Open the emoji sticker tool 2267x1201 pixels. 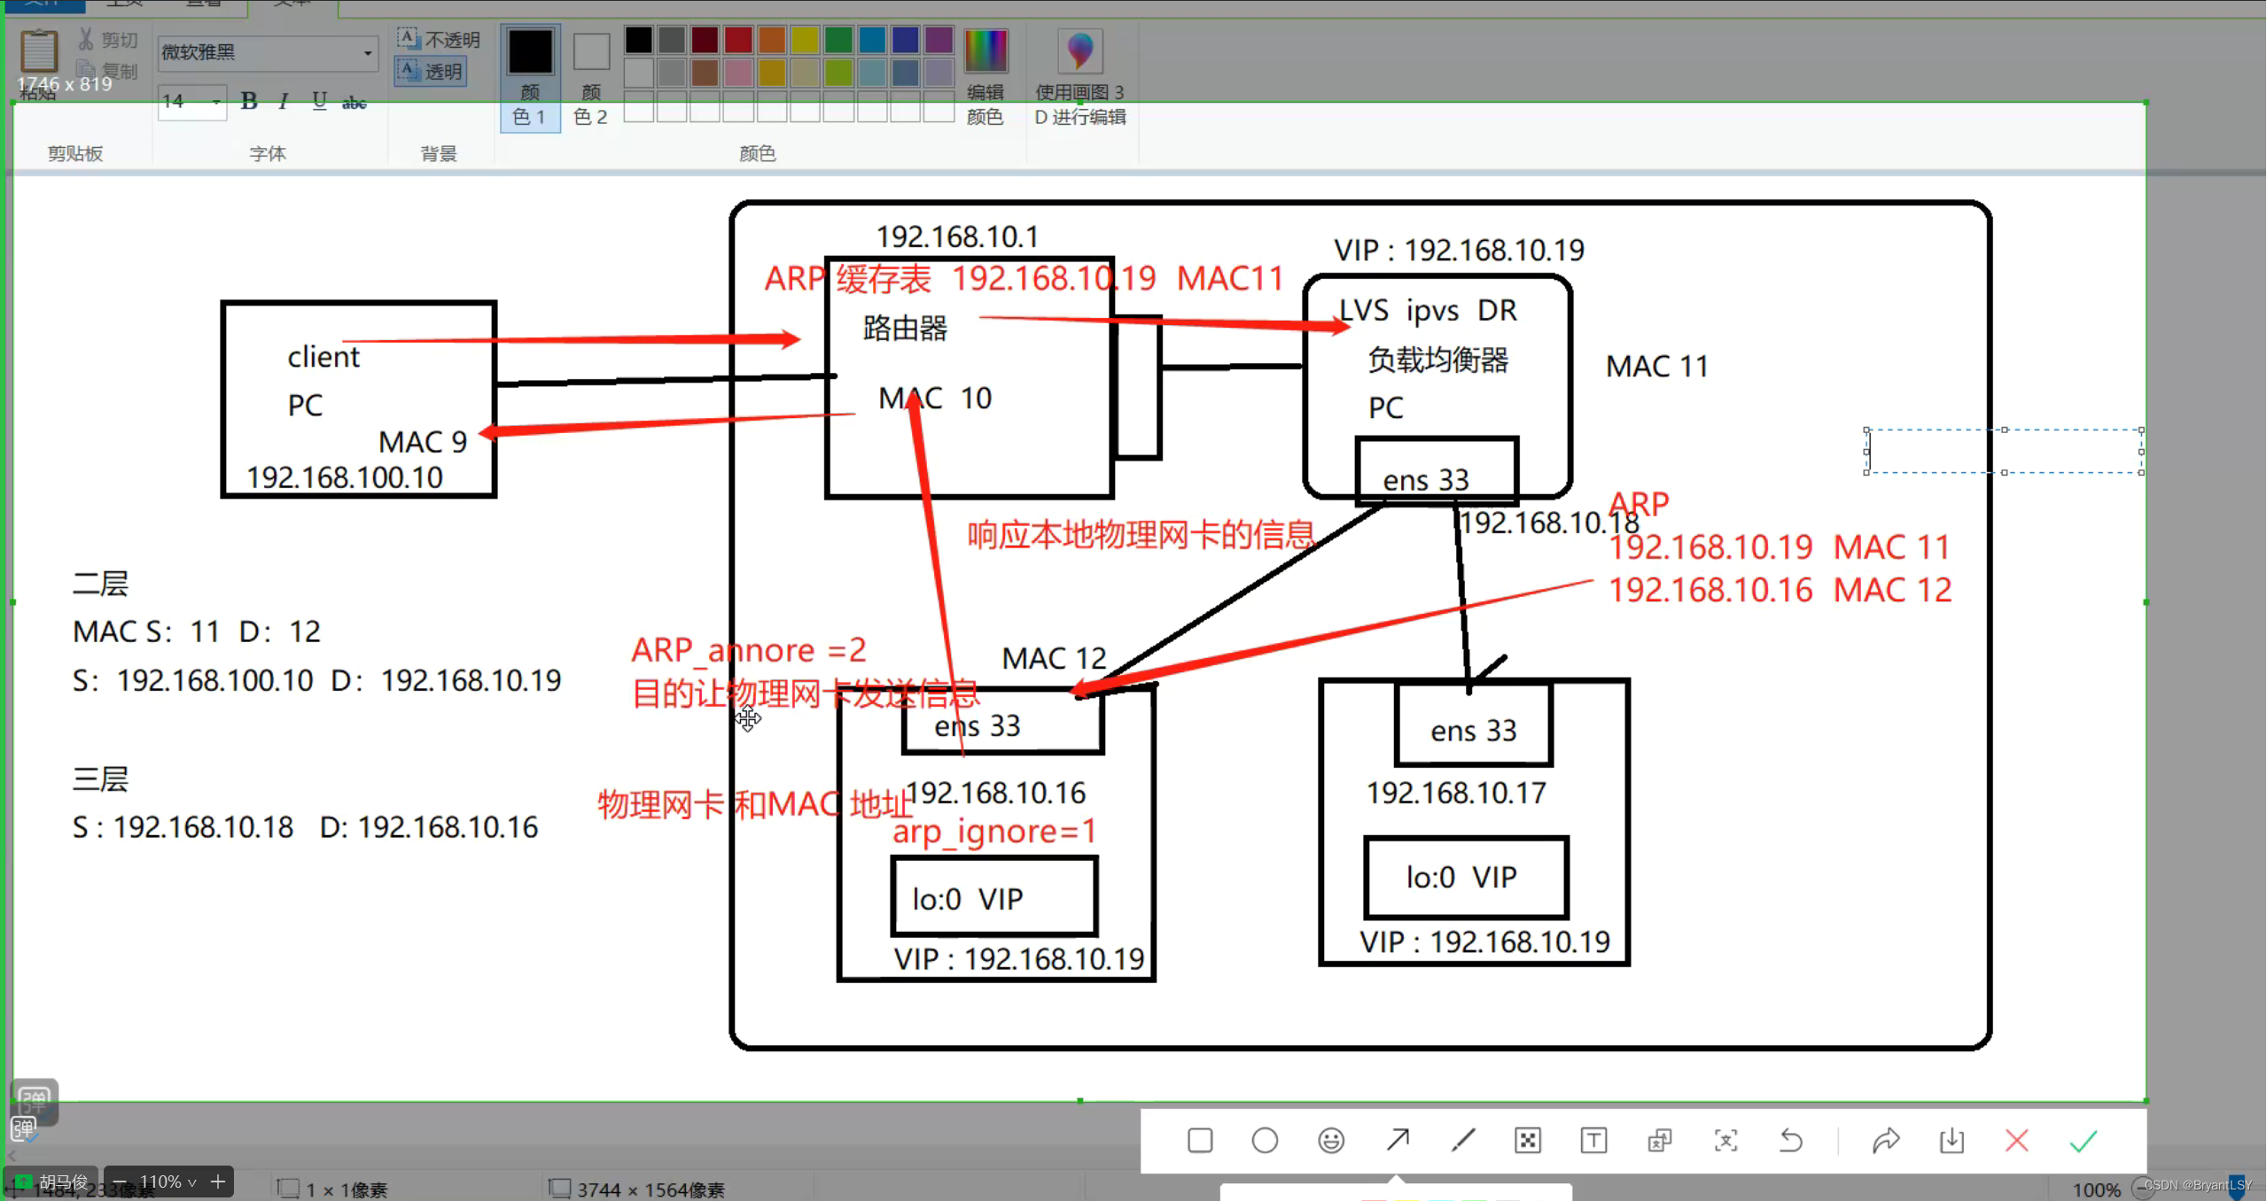coord(1330,1140)
